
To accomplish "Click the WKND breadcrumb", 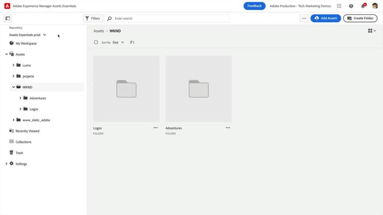I will [x=115, y=31].
